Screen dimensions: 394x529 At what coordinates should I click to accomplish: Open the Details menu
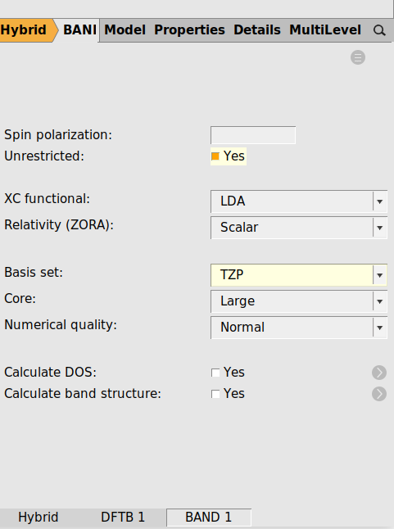click(257, 30)
